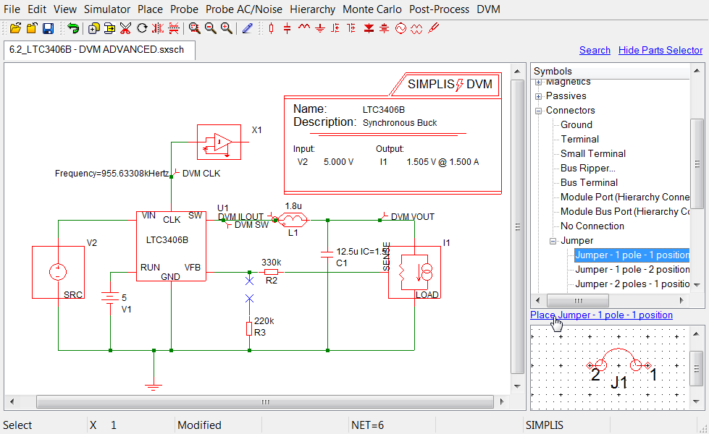Collapse the Connectors tree category

click(539, 111)
